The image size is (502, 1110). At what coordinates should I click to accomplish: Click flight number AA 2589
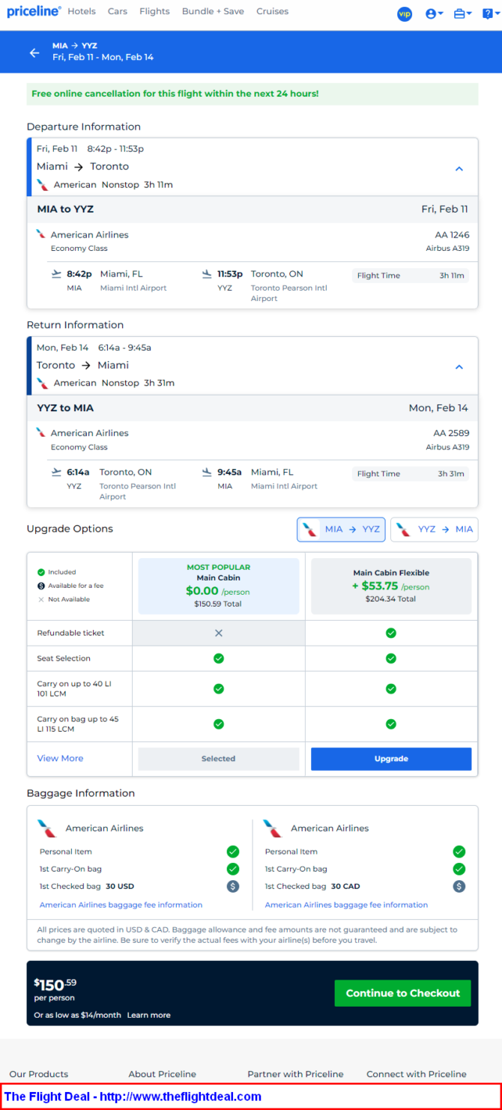(x=451, y=433)
